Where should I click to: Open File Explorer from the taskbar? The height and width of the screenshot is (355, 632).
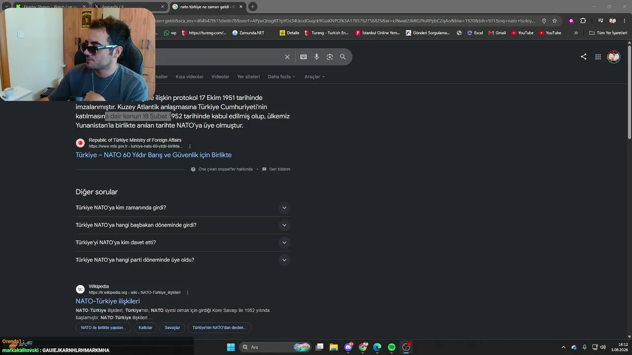(x=334, y=347)
